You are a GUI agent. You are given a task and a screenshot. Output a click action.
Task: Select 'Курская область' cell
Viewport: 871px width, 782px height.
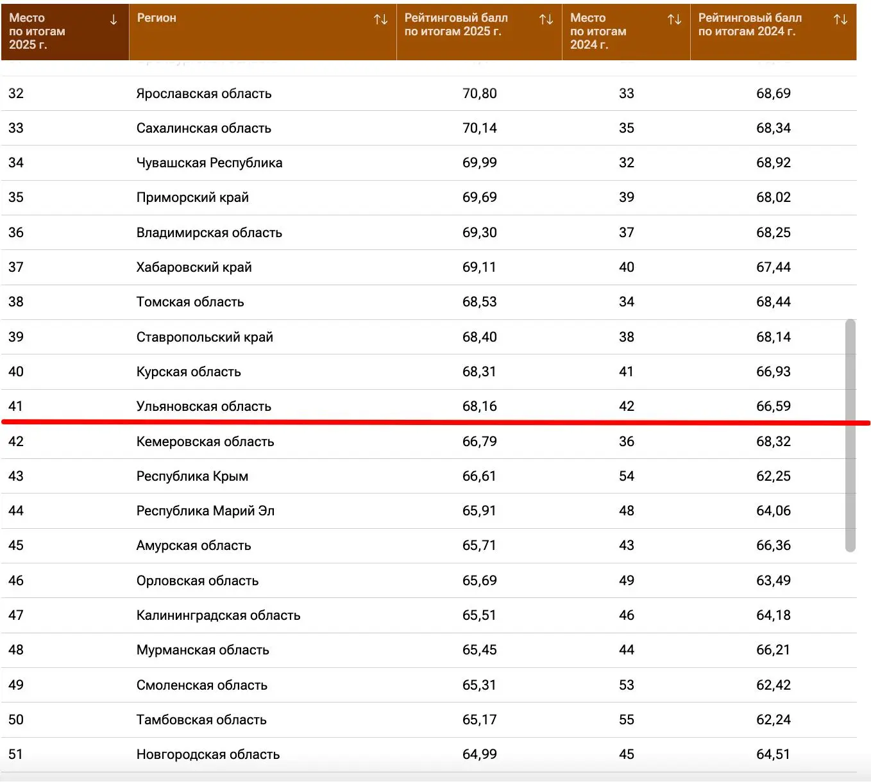pyautogui.click(x=189, y=372)
